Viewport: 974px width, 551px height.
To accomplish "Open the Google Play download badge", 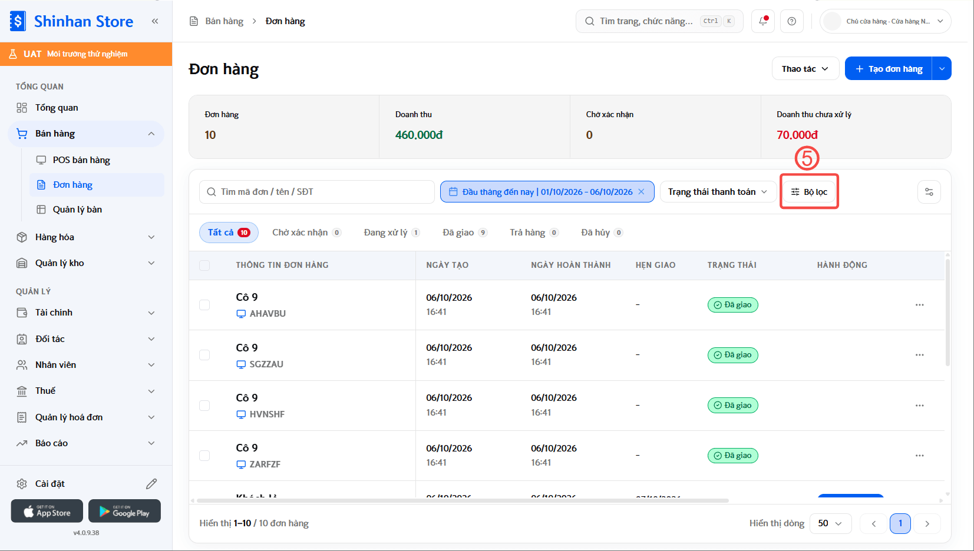I will click(x=124, y=511).
